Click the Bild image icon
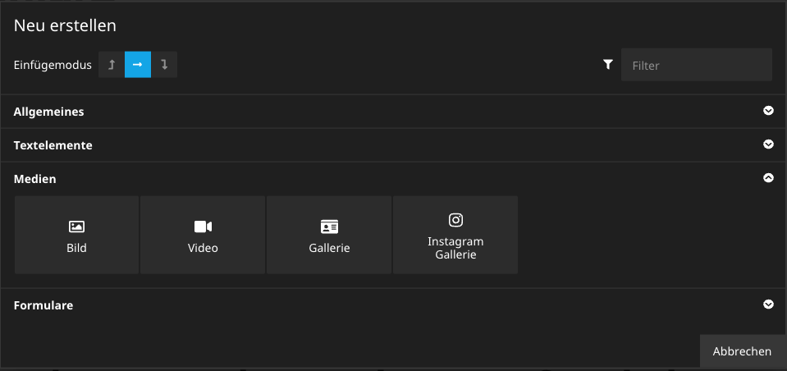 point(77,227)
